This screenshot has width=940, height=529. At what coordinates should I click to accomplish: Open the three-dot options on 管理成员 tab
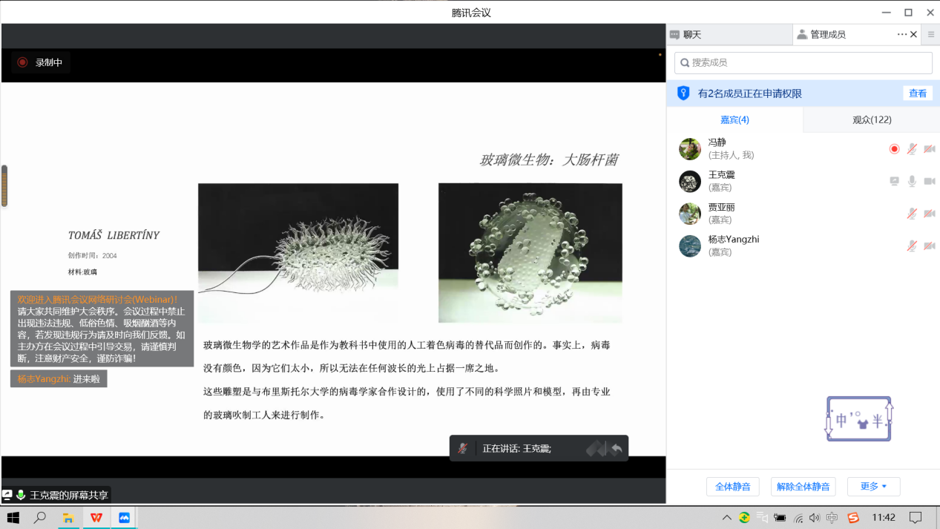click(901, 34)
